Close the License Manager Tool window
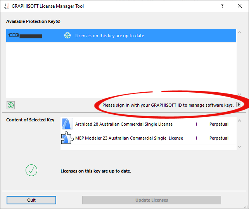 [240, 6]
